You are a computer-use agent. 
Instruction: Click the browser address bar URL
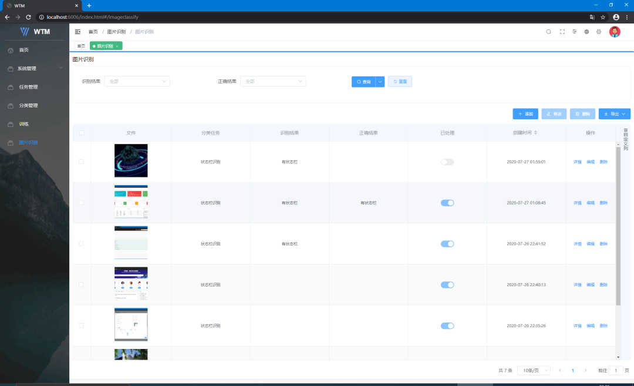coord(92,17)
